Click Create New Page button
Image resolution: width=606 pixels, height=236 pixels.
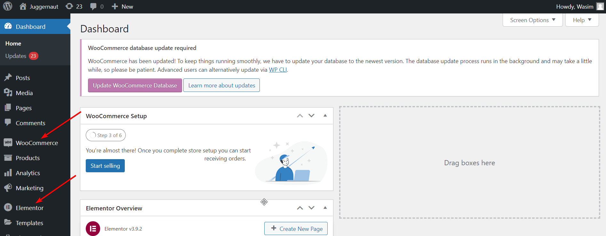click(296, 229)
